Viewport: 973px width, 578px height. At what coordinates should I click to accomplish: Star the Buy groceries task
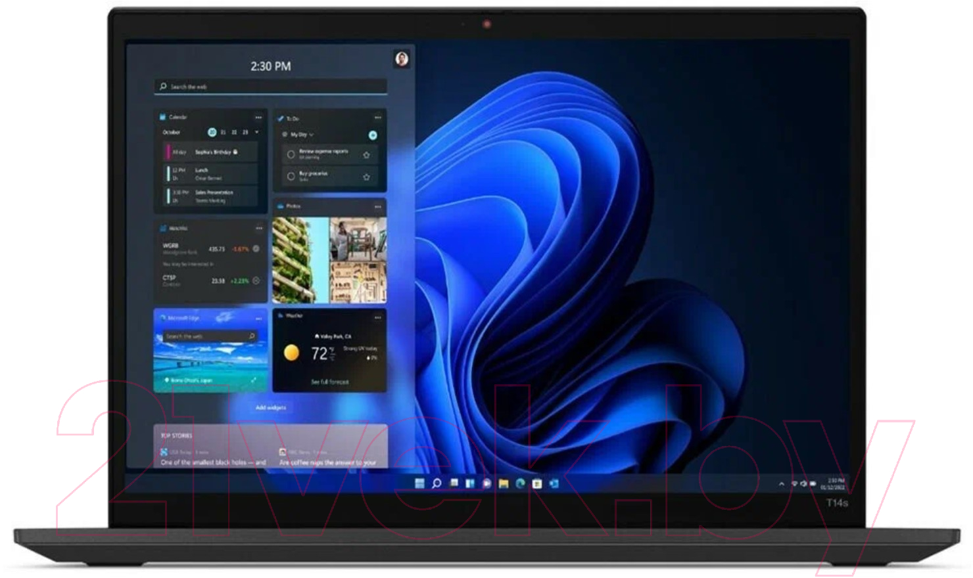point(366,177)
